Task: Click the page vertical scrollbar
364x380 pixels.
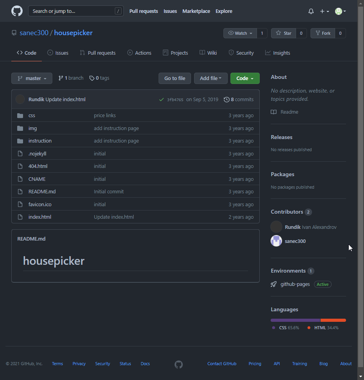Action: [360, 187]
